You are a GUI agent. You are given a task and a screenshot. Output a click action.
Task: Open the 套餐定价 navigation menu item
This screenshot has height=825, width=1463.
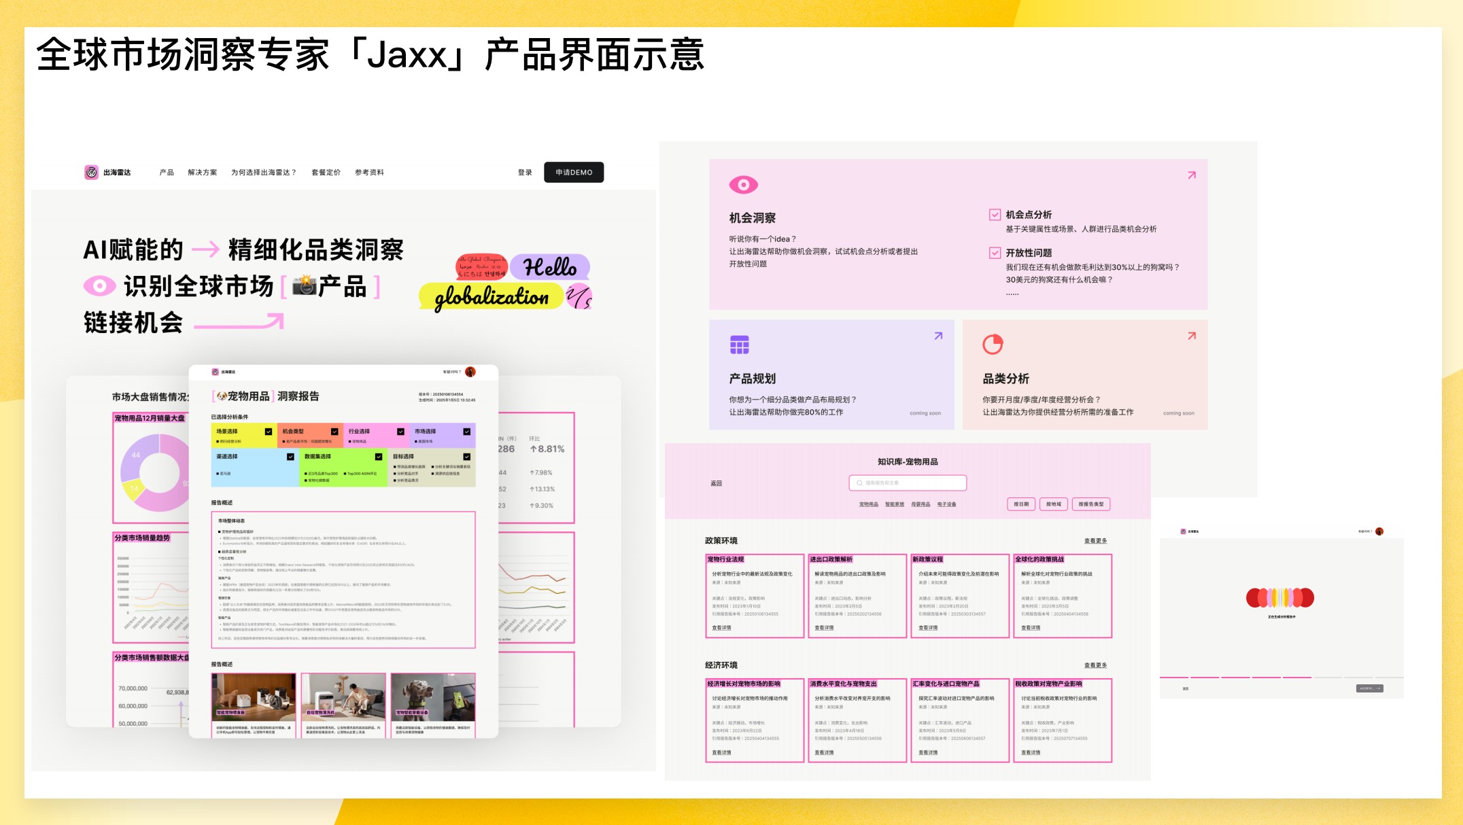(326, 173)
